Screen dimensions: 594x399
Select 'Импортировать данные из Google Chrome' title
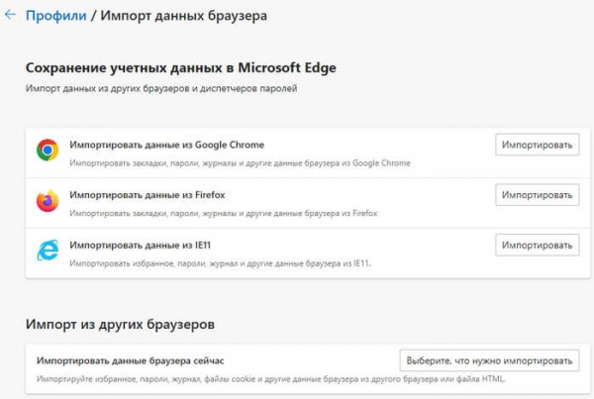click(x=166, y=145)
